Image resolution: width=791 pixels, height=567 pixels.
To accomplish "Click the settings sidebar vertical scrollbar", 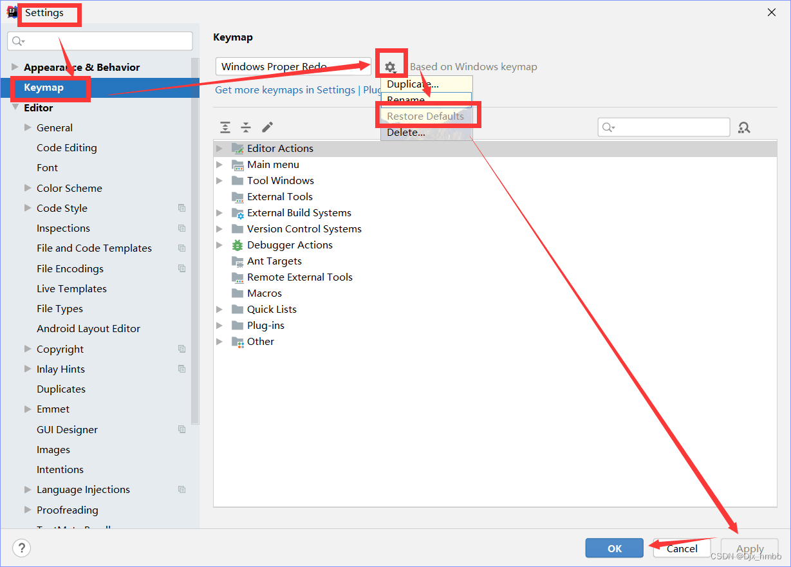I will point(195,241).
